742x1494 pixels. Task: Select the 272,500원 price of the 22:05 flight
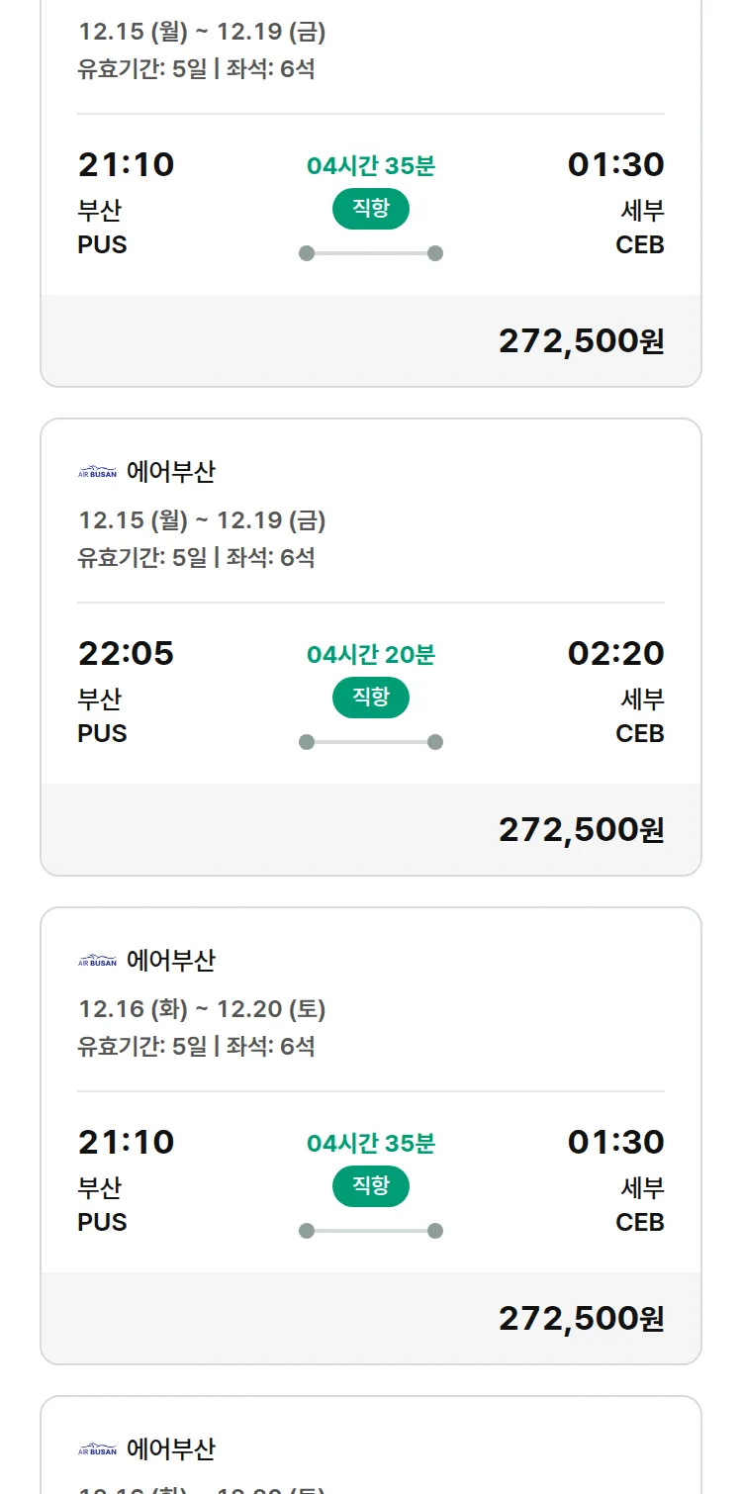[x=581, y=829]
